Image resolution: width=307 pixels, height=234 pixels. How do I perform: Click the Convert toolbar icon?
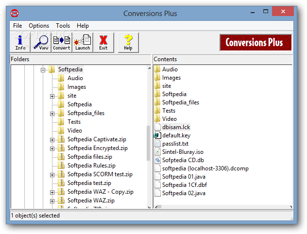point(62,43)
